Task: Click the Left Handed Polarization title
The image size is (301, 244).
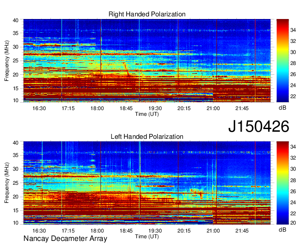Action: pyautogui.click(x=147, y=137)
